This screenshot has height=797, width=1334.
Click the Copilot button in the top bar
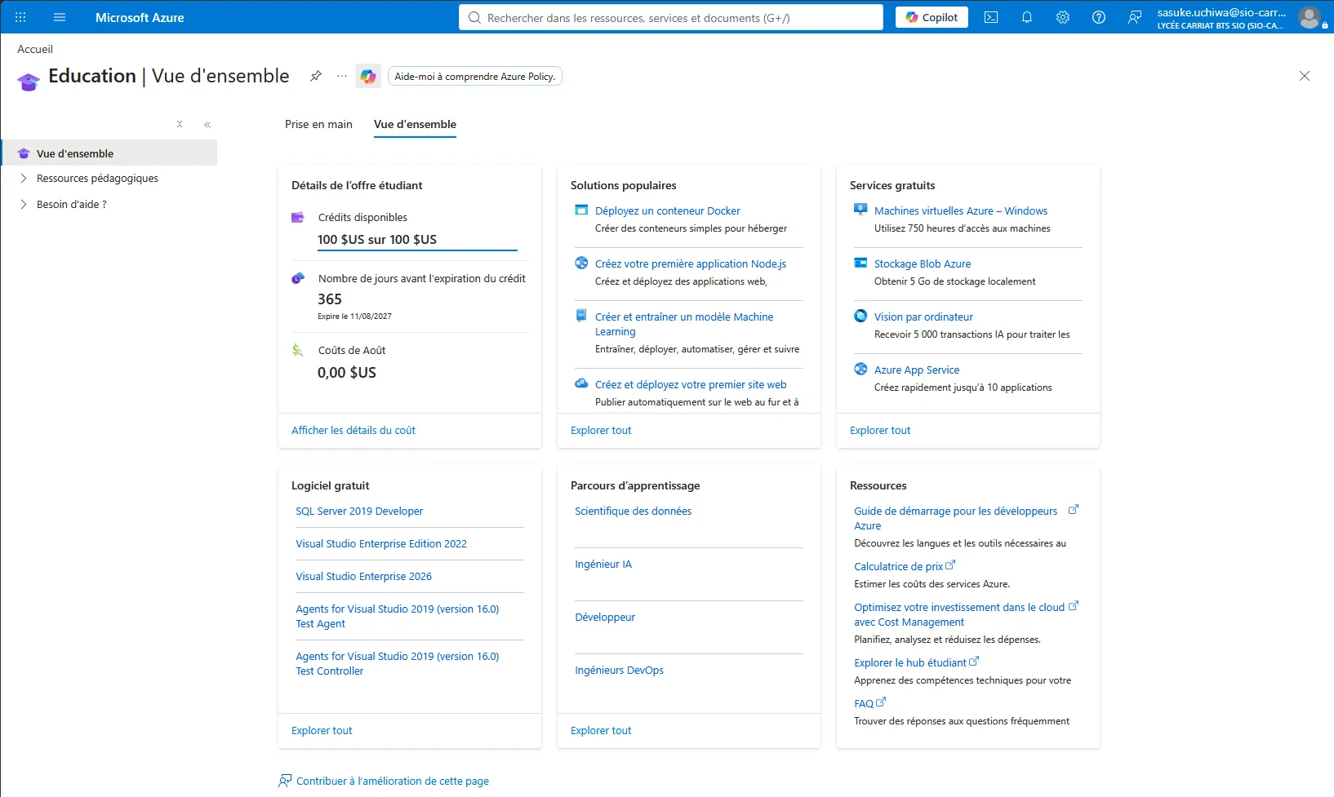point(932,17)
